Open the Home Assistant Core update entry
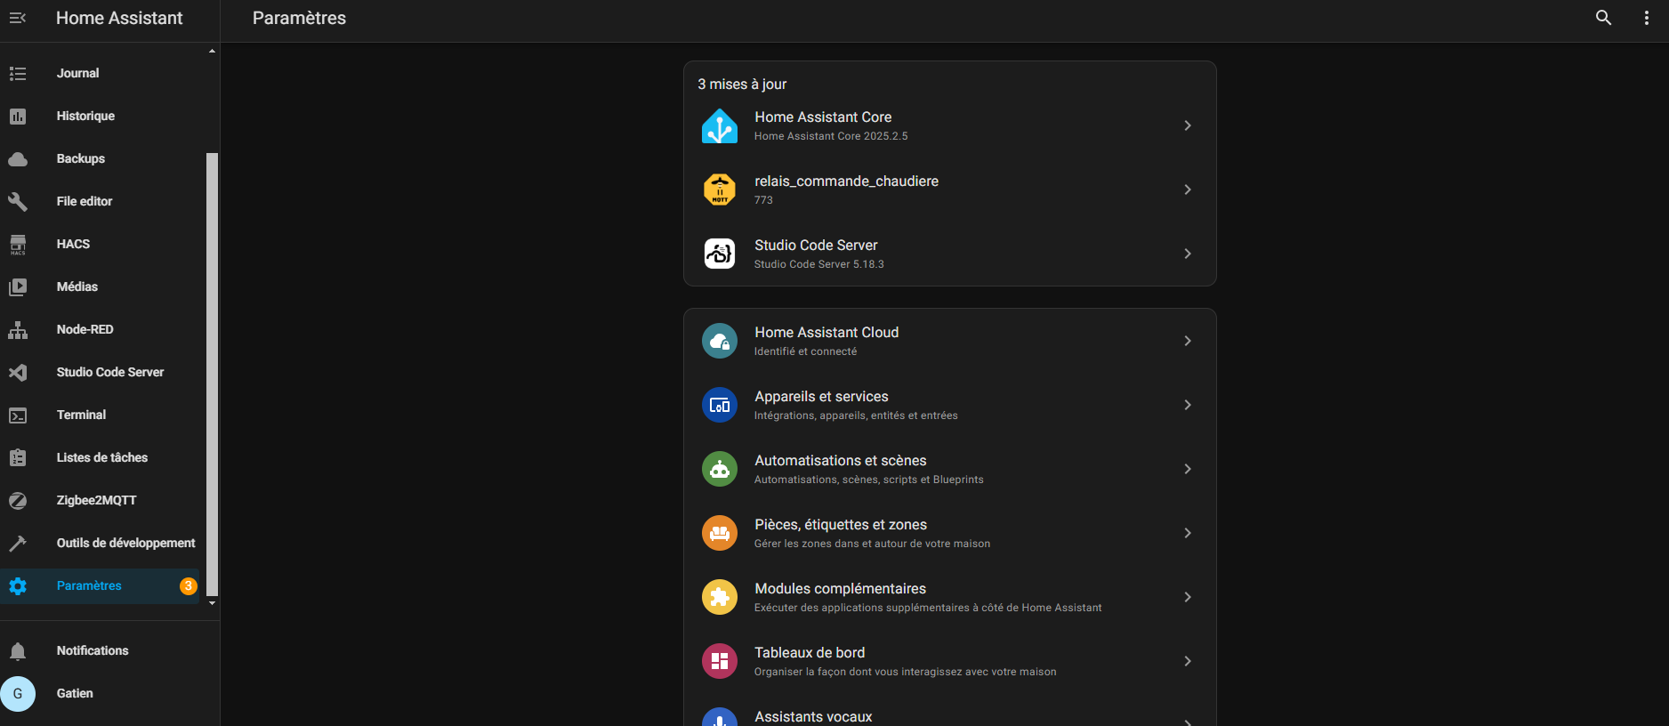The image size is (1669, 726). click(x=949, y=125)
